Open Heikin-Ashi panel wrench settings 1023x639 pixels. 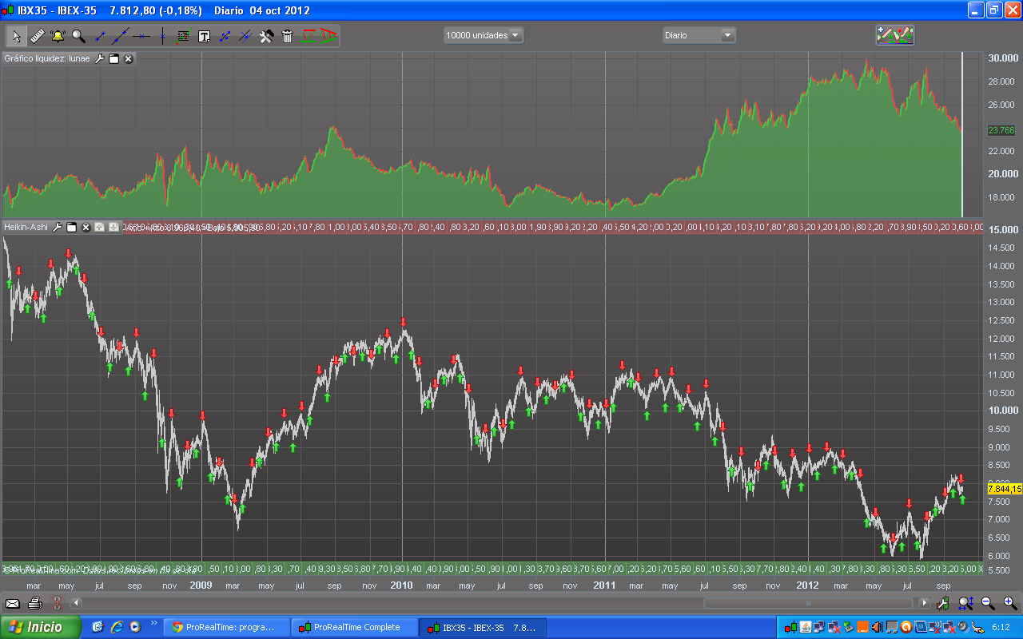coord(58,228)
